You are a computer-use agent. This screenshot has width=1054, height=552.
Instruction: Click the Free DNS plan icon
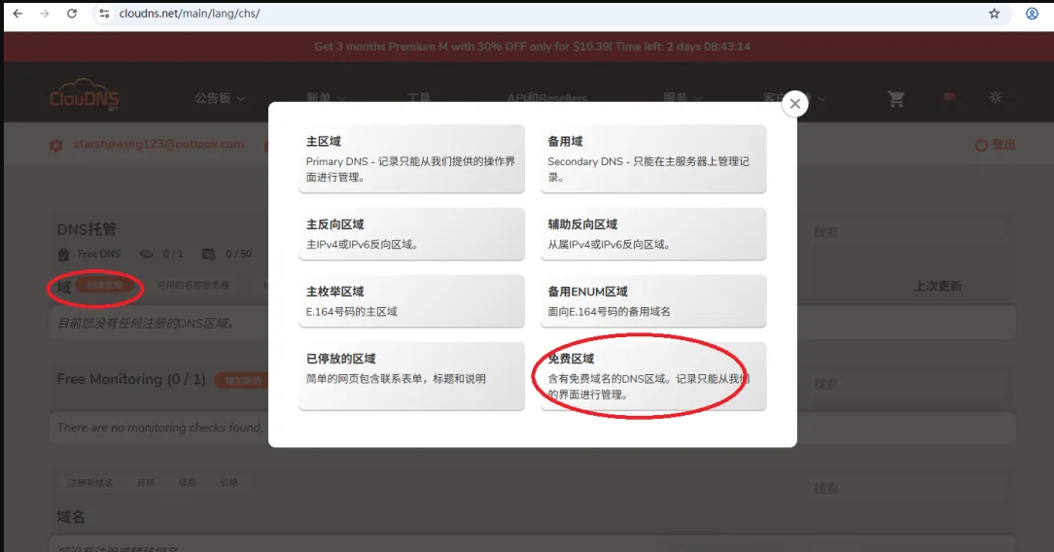point(63,254)
